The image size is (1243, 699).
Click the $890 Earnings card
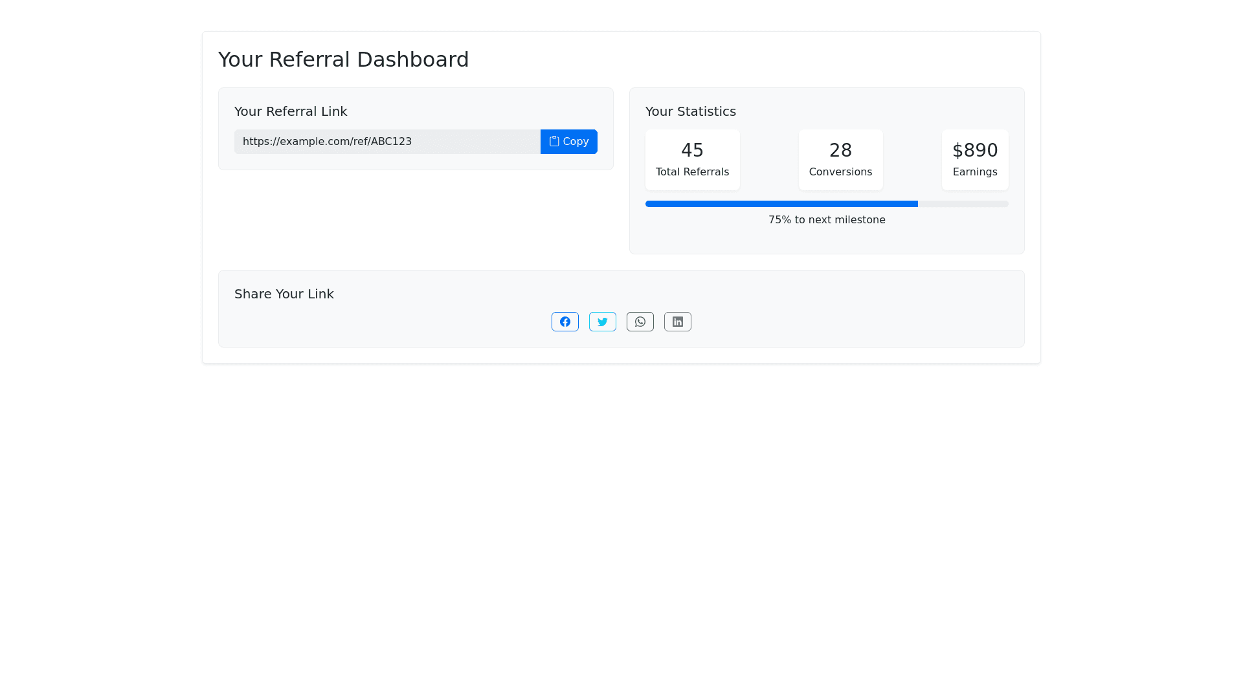[975, 159]
